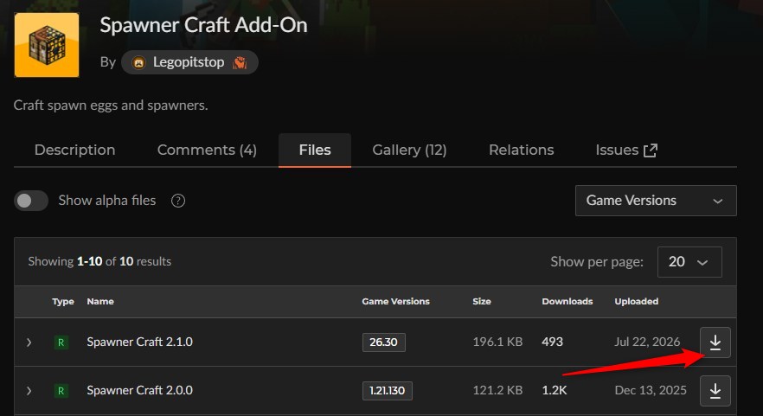763x416 pixels.
Task: Click the Name column header
Action: (100, 302)
